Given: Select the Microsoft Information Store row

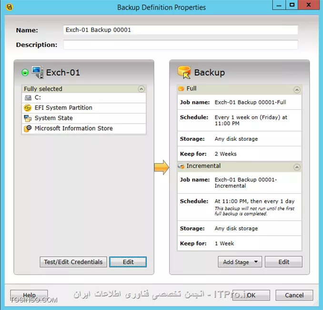Looking at the screenshot, I should click(84, 128).
